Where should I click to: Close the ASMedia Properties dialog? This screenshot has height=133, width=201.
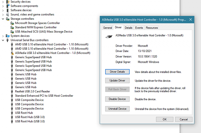191,20
